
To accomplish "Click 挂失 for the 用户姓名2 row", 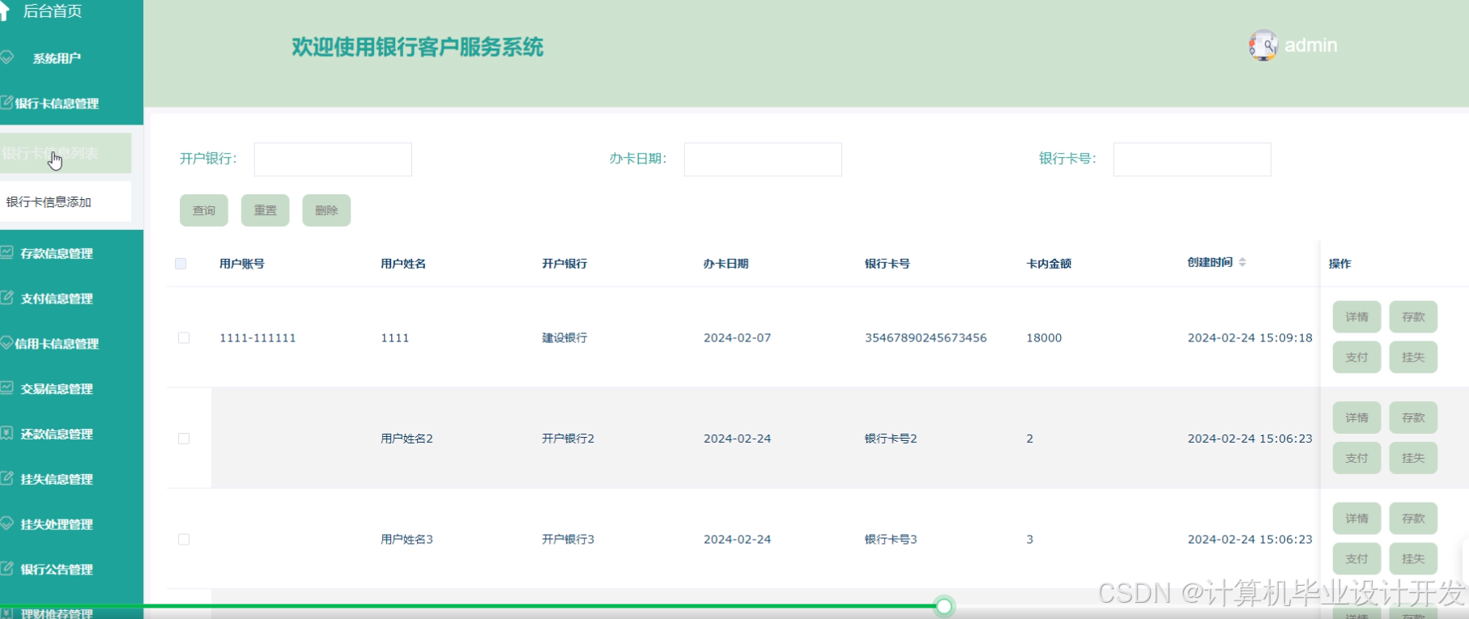I will 1413,458.
